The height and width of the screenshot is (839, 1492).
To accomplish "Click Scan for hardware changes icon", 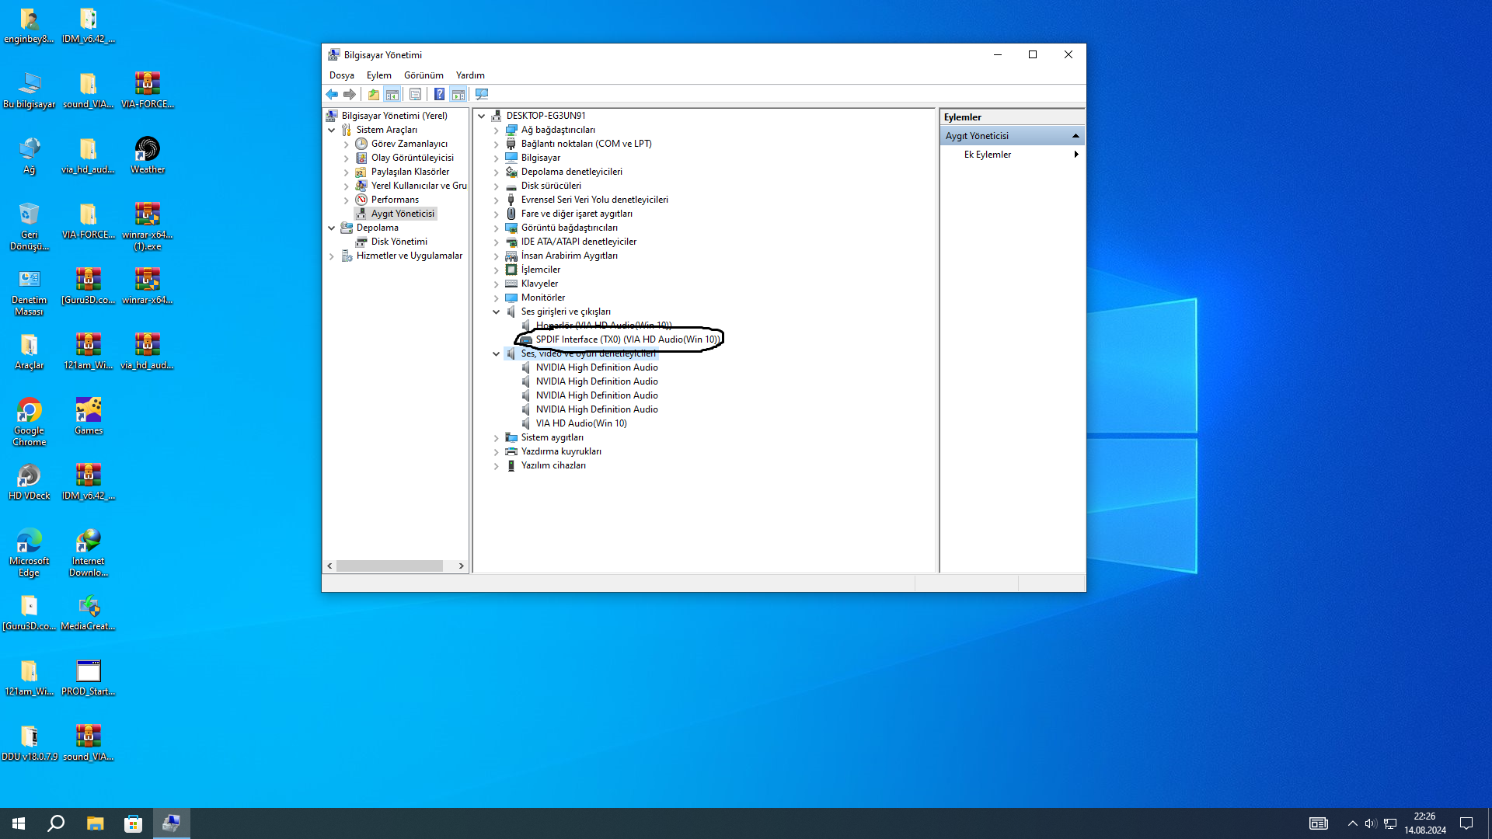I will (x=482, y=94).
